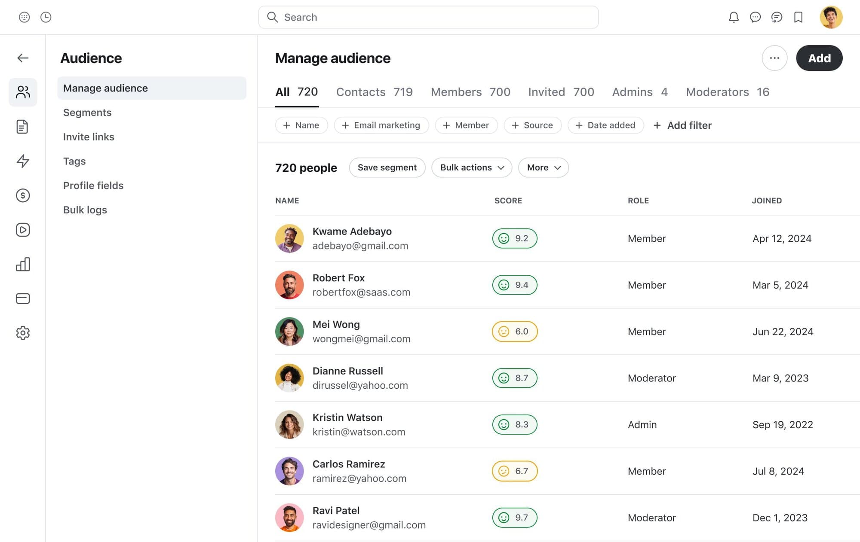Image resolution: width=860 pixels, height=542 pixels.
Task: Open Invite links in the Audience menu
Action: [x=89, y=137]
